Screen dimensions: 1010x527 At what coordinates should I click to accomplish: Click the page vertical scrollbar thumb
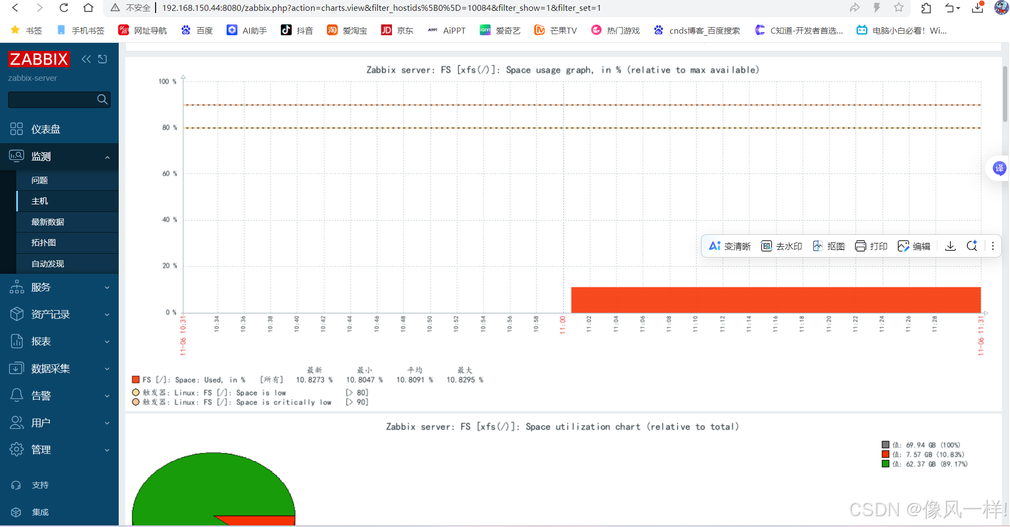pyautogui.click(x=1005, y=93)
